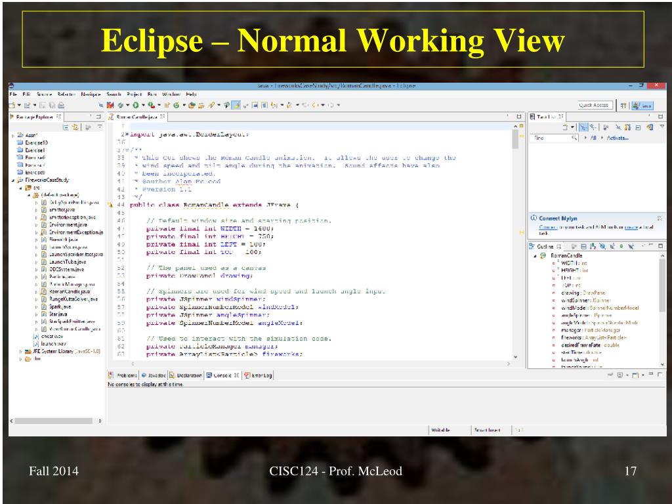Toggle Link with Editor in Package Explorer
672x504 pixels.
pyautogui.click(x=76, y=127)
